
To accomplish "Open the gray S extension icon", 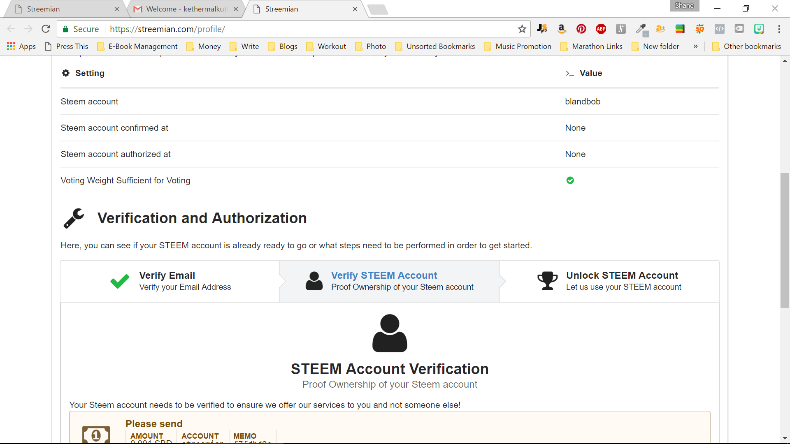I will pyautogui.click(x=621, y=29).
